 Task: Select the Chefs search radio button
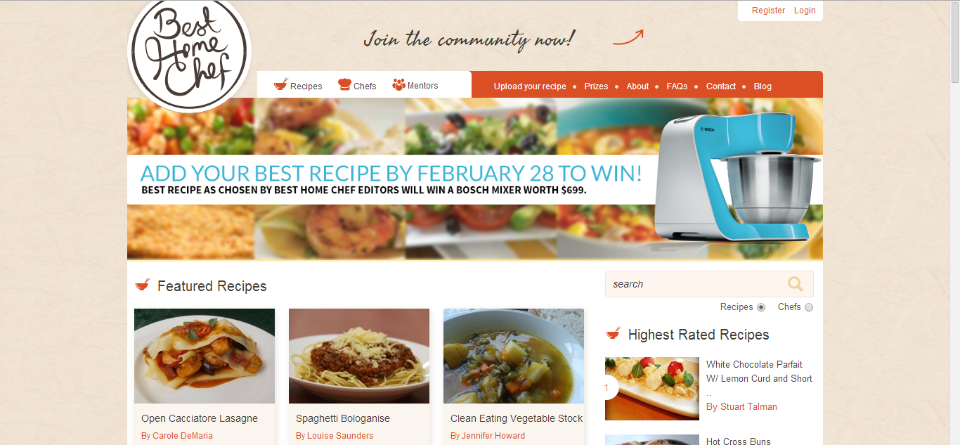pyautogui.click(x=809, y=307)
